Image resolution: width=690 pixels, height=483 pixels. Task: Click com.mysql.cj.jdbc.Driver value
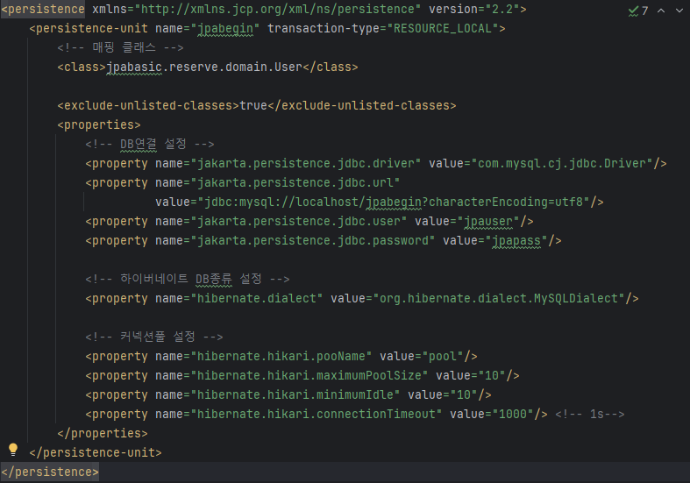(x=562, y=163)
